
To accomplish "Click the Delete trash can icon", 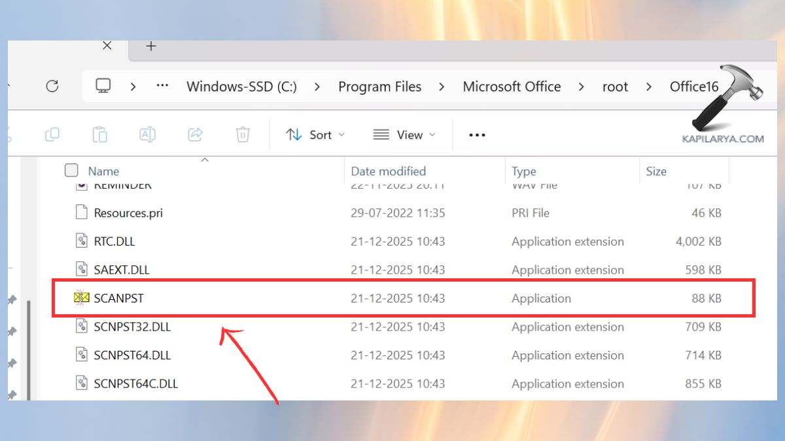I will tap(243, 135).
